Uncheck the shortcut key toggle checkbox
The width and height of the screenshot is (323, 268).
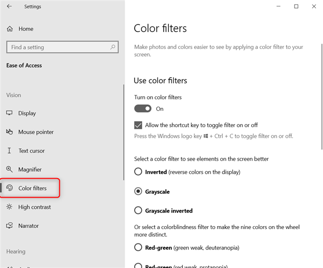(138, 125)
